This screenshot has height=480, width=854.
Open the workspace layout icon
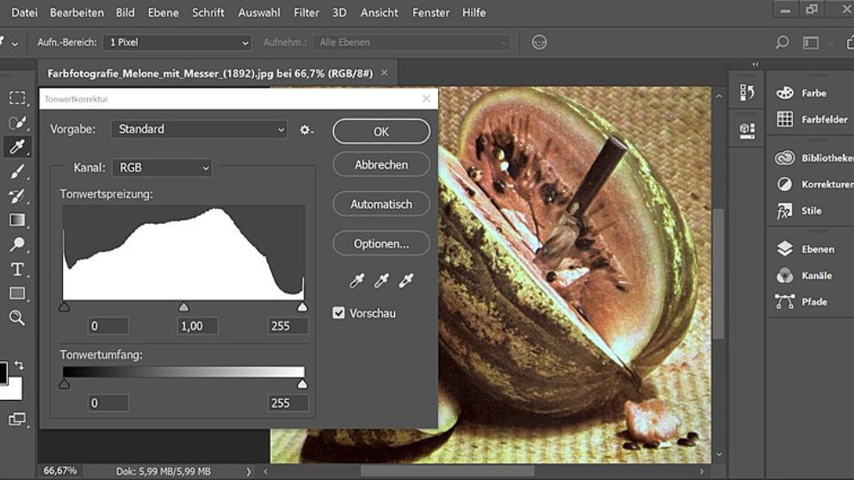[811, 42]
